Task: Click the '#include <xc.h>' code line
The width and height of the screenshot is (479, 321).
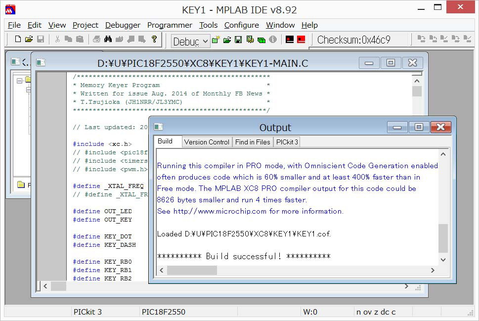Action: pyautogui.click(x=102, y=144)
